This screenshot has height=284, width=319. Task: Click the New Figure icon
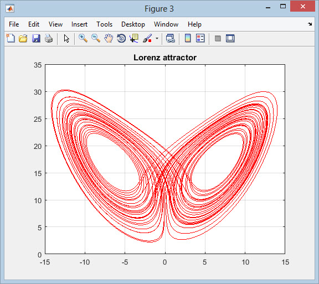[11, 38]
